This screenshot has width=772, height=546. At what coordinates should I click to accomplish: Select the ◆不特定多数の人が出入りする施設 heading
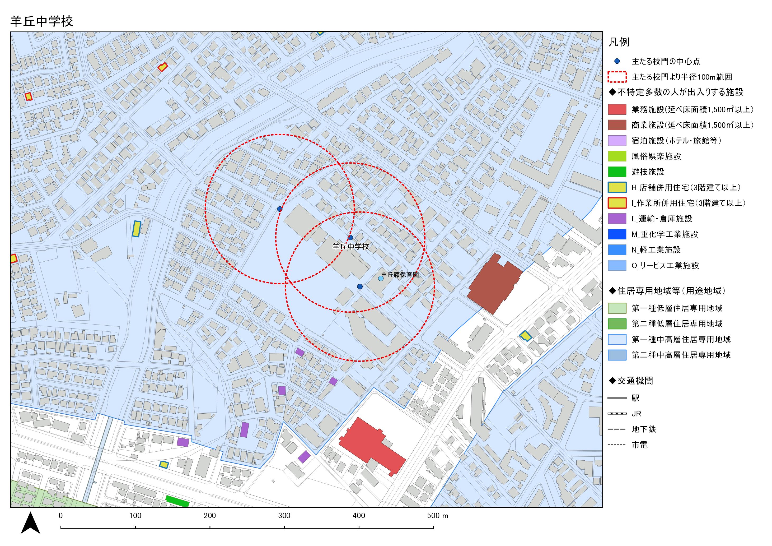(x=676, y=92)
